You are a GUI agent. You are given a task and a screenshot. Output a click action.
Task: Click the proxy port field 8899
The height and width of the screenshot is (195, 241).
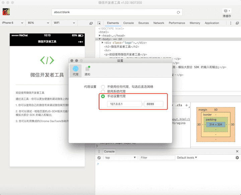point(154,104)
